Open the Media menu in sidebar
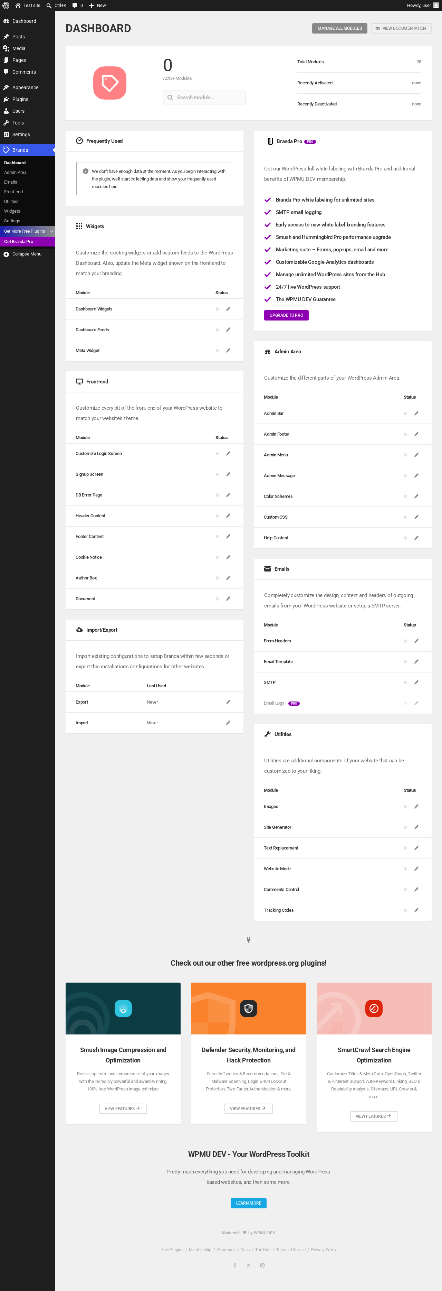The height and width of the screenshot is (1291, 442). tap(28, 49)
